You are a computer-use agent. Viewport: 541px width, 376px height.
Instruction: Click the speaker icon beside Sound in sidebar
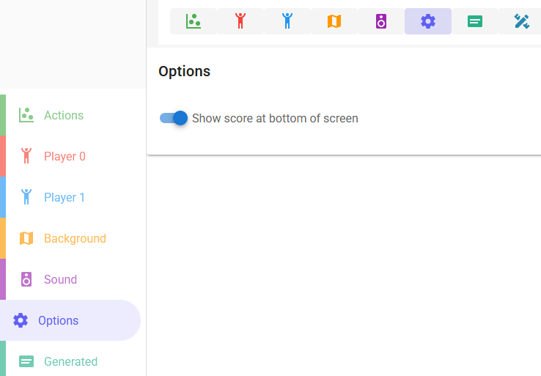26,279
